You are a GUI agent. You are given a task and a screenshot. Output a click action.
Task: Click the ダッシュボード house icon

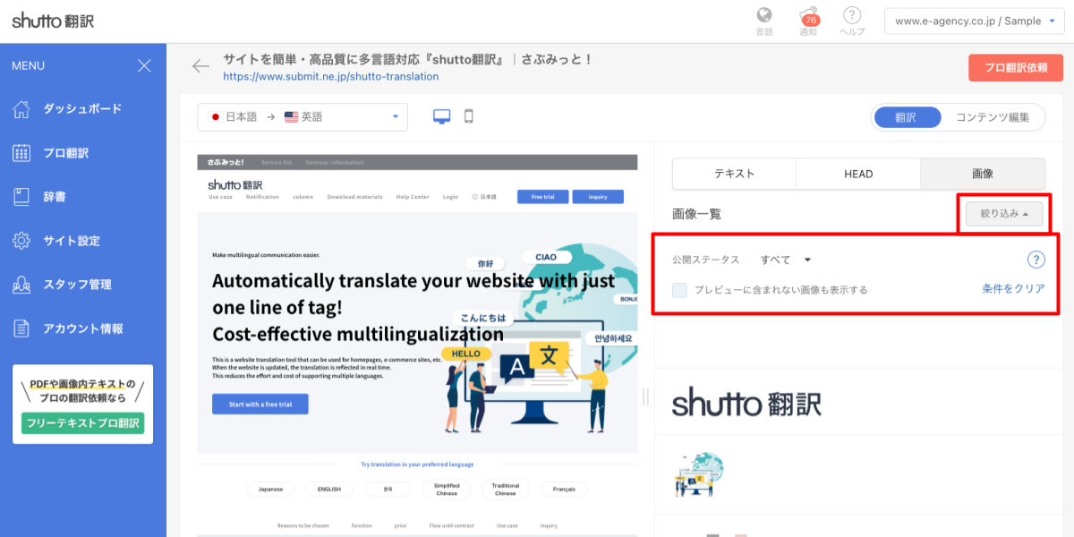[x=21, y=108]
